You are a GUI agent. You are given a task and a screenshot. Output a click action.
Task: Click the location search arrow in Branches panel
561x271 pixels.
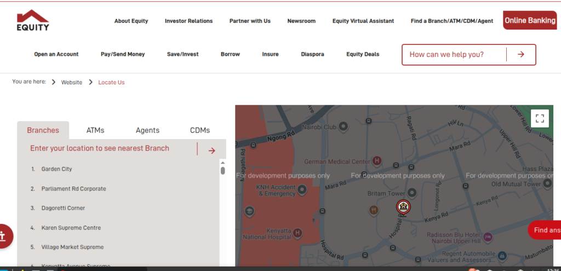coord(211,151)
